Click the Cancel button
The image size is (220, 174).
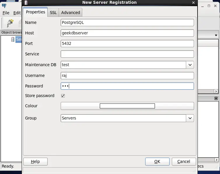(x=184, y=161)
